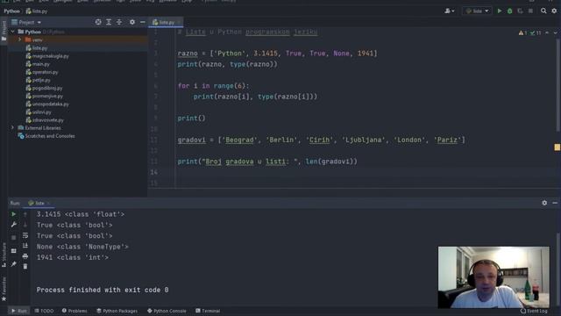Open Search Everywhere magnifier icon
This screenshot has width=561, height=316.
tap(543, 11)
